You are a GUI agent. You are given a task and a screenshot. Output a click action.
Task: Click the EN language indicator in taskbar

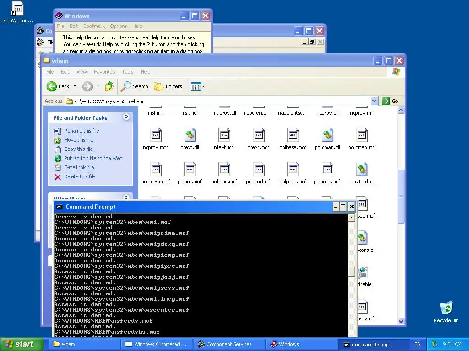point(418,345)
